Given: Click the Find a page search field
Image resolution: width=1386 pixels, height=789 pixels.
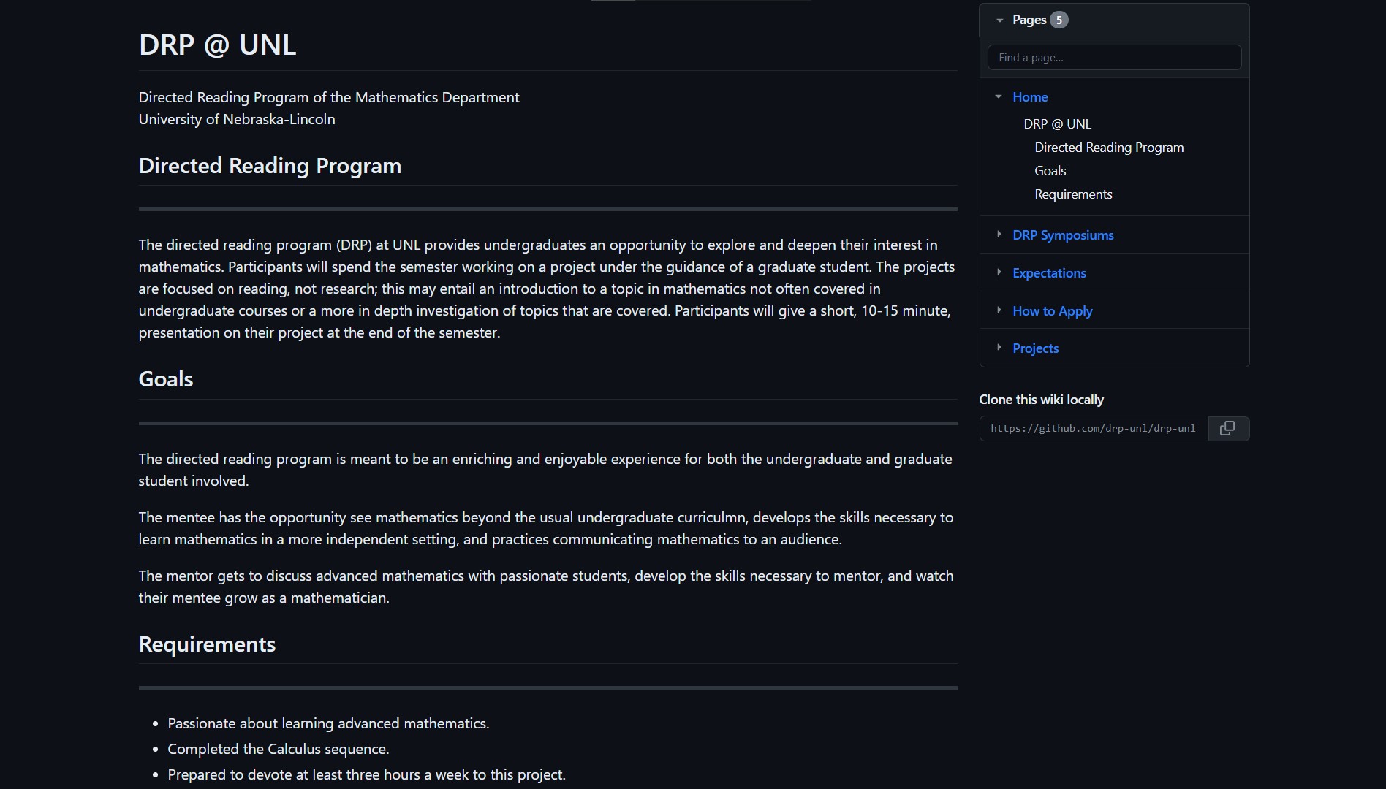Looking at the screenshot, I should (x=1113, y=58).
